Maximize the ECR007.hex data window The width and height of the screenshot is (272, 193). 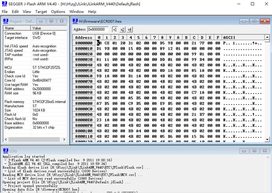point(255,21)
